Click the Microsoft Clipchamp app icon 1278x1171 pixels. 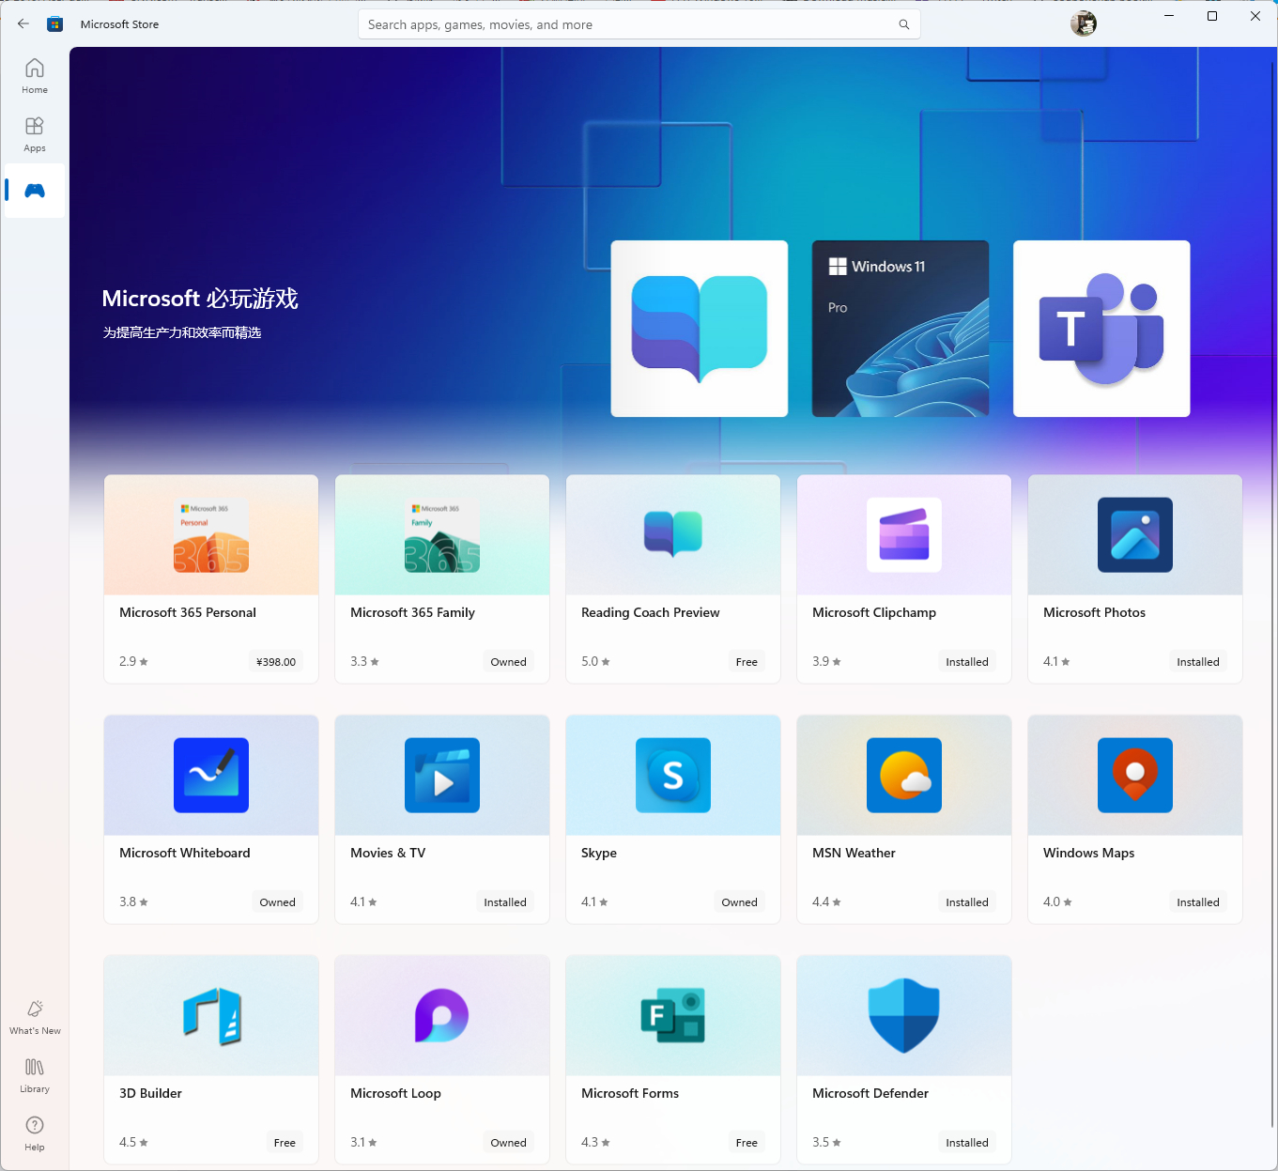[x=904, y=535]
